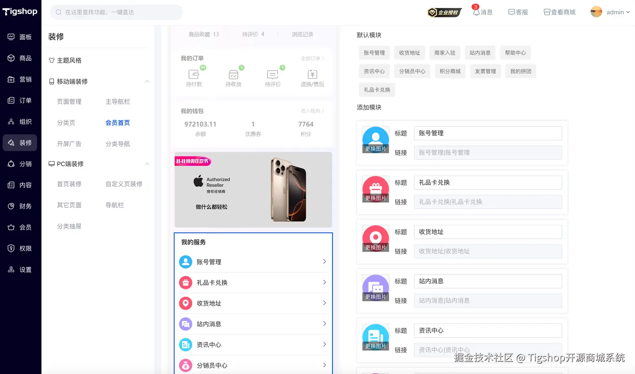The height and width of the screenshot is (374, 635).
Task: Click the 查看商城 store icon
Action: (547, 12)
